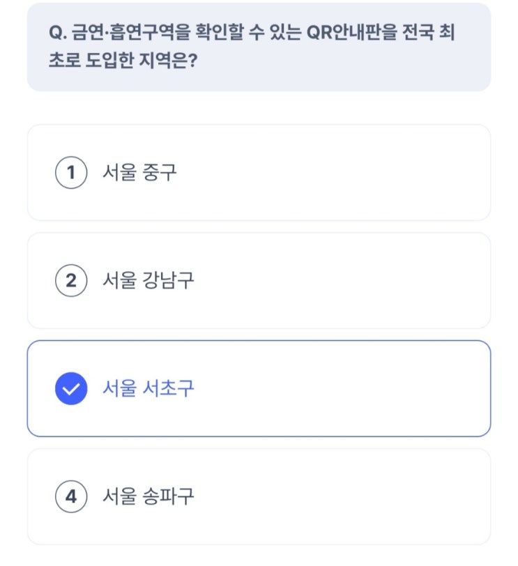This screenshot has height=566, width=518.
Task: Select the 서울 중구 answer option
Action: pyautogui.click(x=258, y=173)
